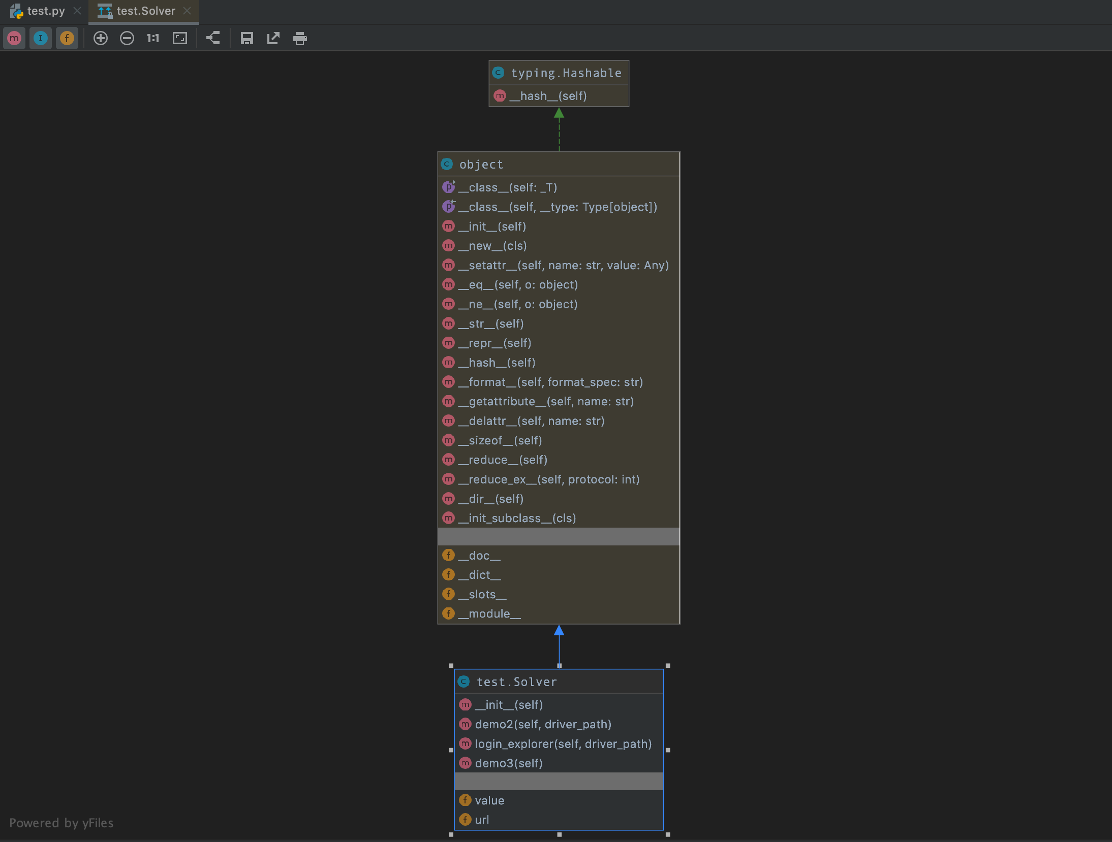Image resolution: width=1112 pixels, height=842 pixels.
Task: Select __slots__ field row
Action: tap(559, 594)
